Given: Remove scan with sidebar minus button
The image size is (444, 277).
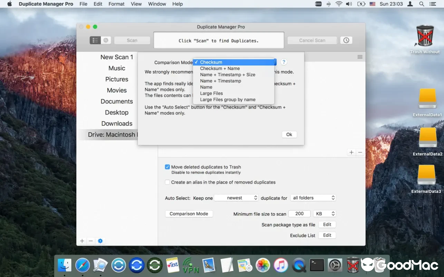Looking at the screenshot, I should (x=91, y=241).
